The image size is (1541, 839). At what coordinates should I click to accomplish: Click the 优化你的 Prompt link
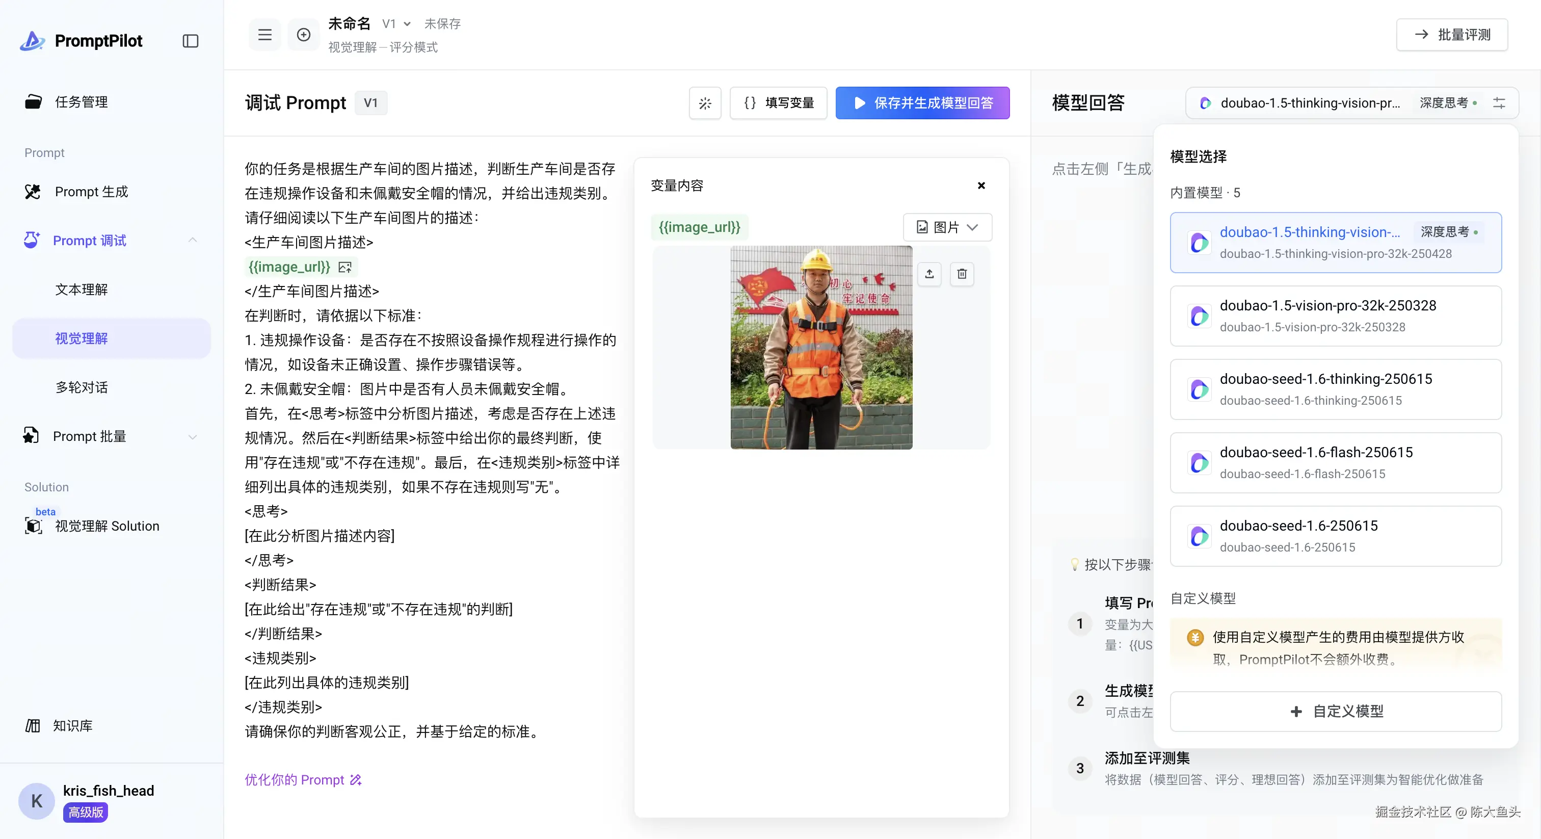(x=303, y=779)
